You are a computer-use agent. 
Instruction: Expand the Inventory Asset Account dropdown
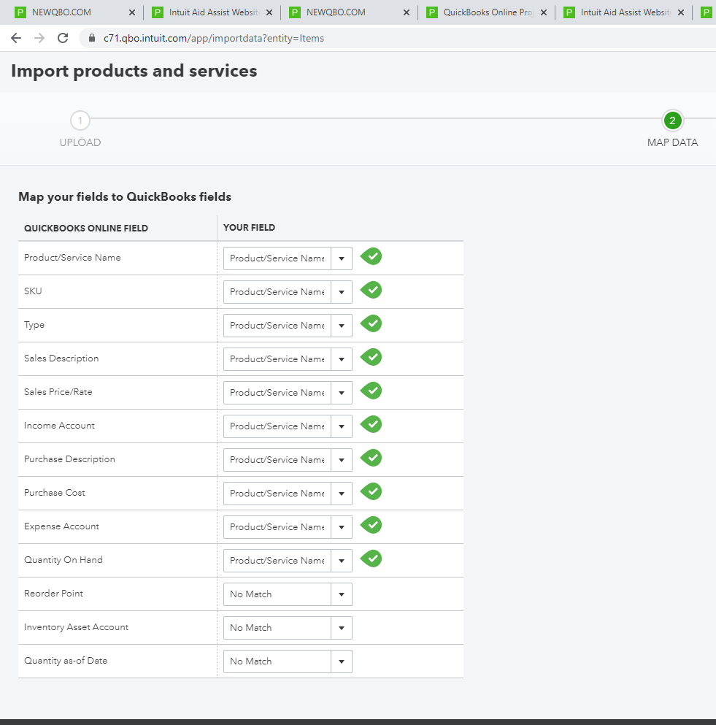point(288,628)
